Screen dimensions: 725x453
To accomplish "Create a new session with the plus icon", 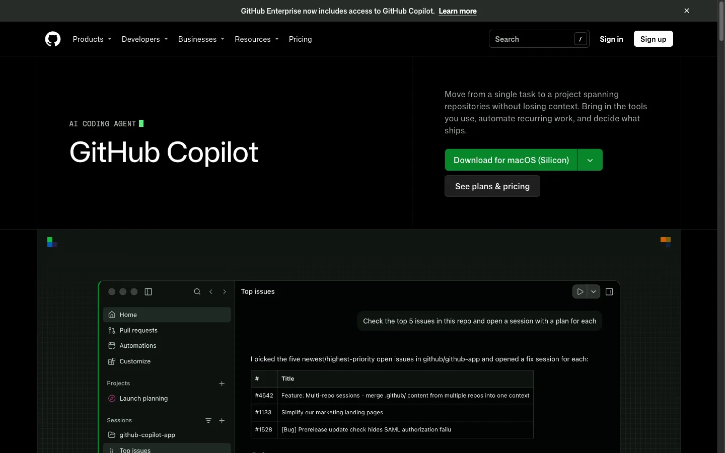I will click(222, 420).
